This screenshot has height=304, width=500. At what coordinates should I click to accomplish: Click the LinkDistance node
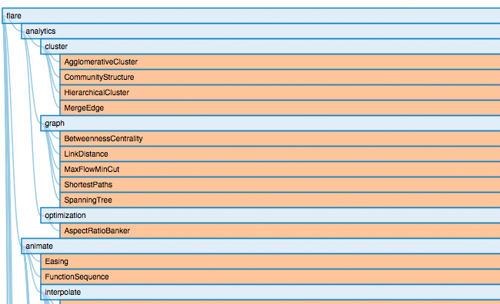(280, 154)
